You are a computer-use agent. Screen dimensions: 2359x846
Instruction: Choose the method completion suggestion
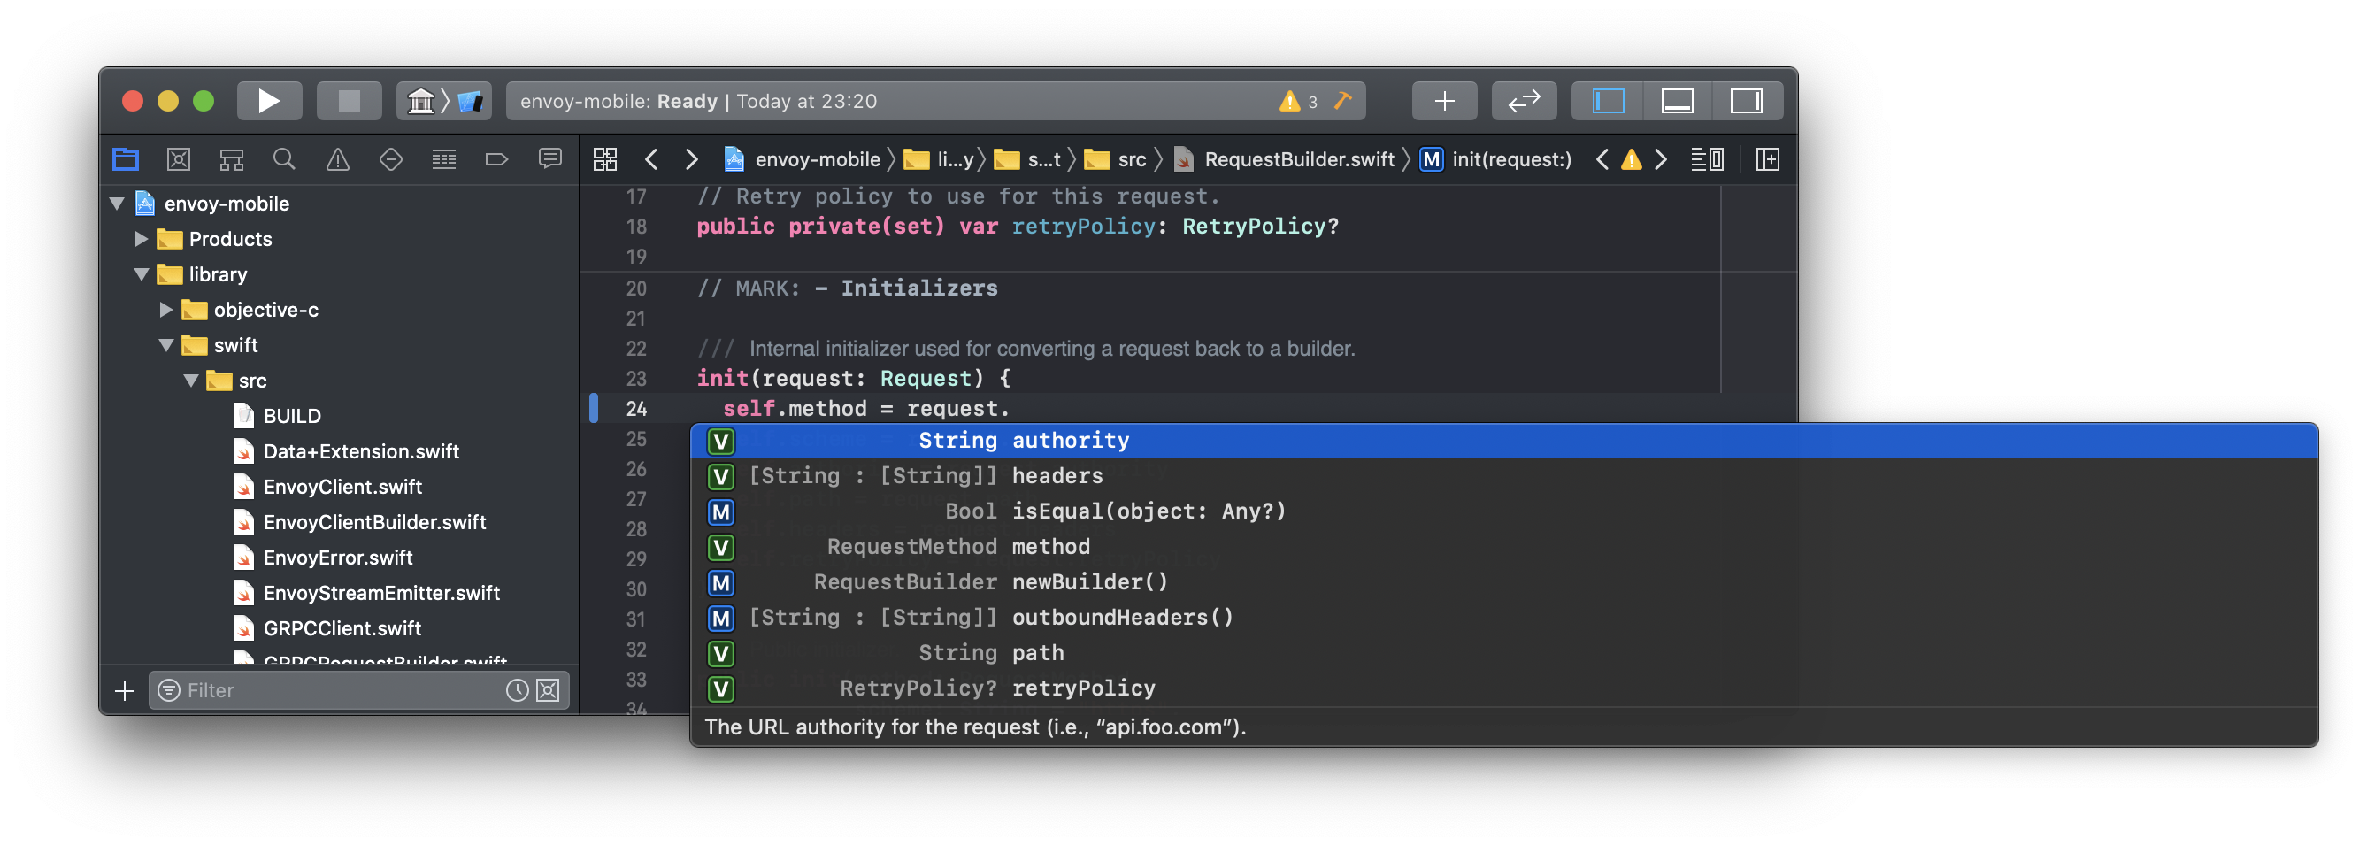pyautogui.click(x=1503, y=547)
